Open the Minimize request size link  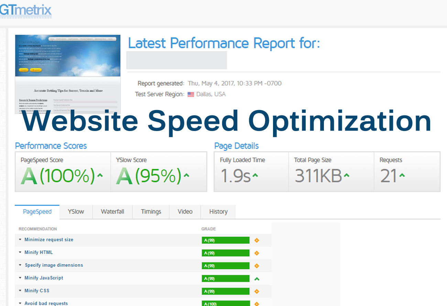point(49,240)
